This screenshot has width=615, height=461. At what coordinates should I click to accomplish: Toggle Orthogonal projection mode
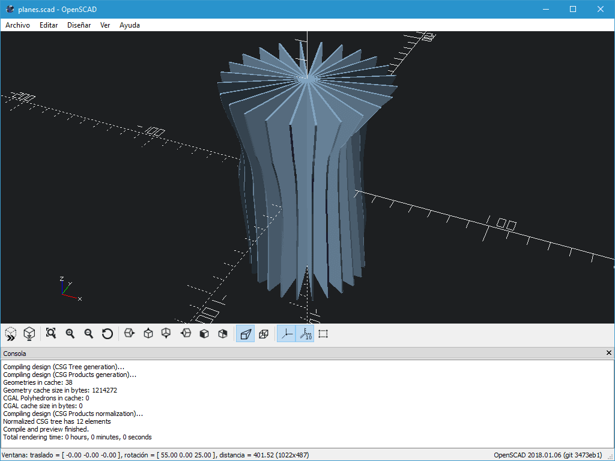[263, 334]
